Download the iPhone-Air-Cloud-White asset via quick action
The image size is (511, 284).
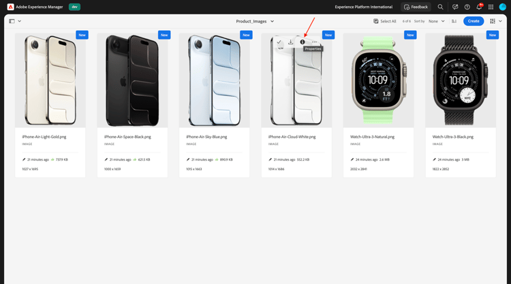(x=290, y=42)
